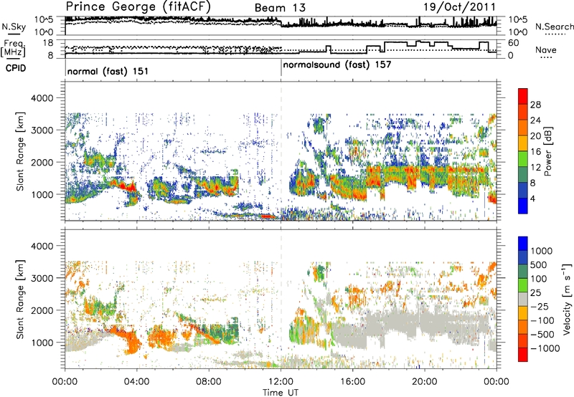Click the '10^5' label left of noise panel

[x=44, y=19]
